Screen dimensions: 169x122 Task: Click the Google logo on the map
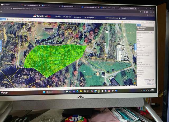2,87
